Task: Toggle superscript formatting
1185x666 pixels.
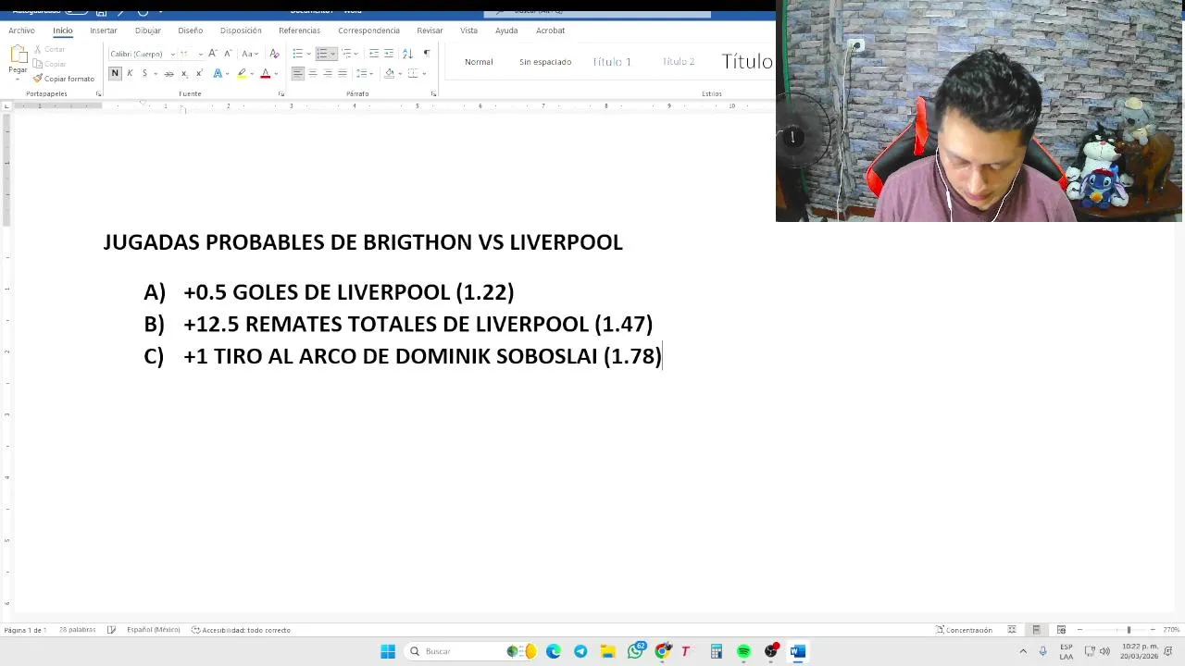Action: (198, 73)
